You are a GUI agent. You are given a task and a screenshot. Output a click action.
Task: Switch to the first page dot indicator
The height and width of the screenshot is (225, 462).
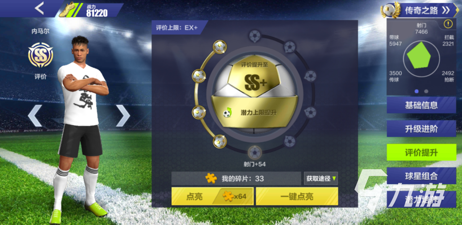coord(416,91)
